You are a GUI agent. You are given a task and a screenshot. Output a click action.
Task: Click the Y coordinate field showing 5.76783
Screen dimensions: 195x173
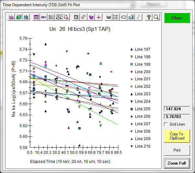[x=176, y=116]
